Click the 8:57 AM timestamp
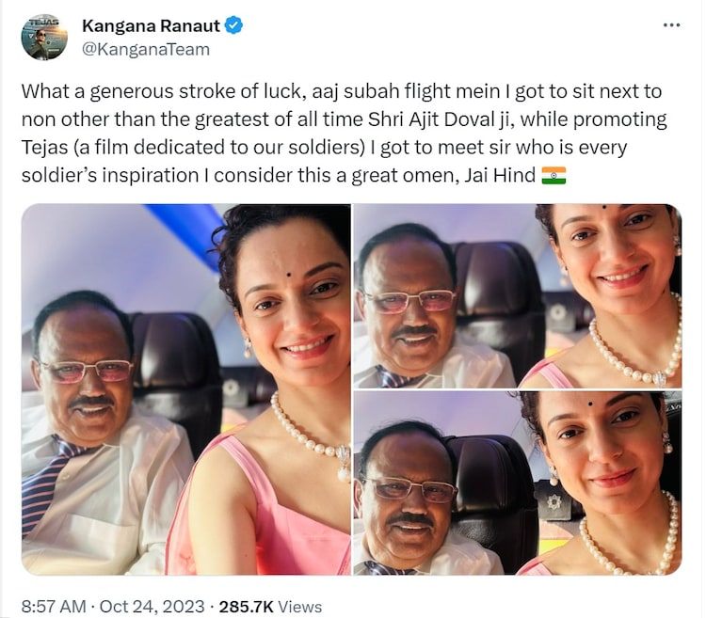Image resolution: width=706 pixels, height=618 pixels. [54, 607]
